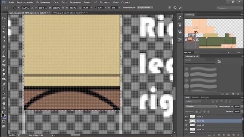
Task: Toggle the aspect ratio link between W and H
Action: coord(63,8)
